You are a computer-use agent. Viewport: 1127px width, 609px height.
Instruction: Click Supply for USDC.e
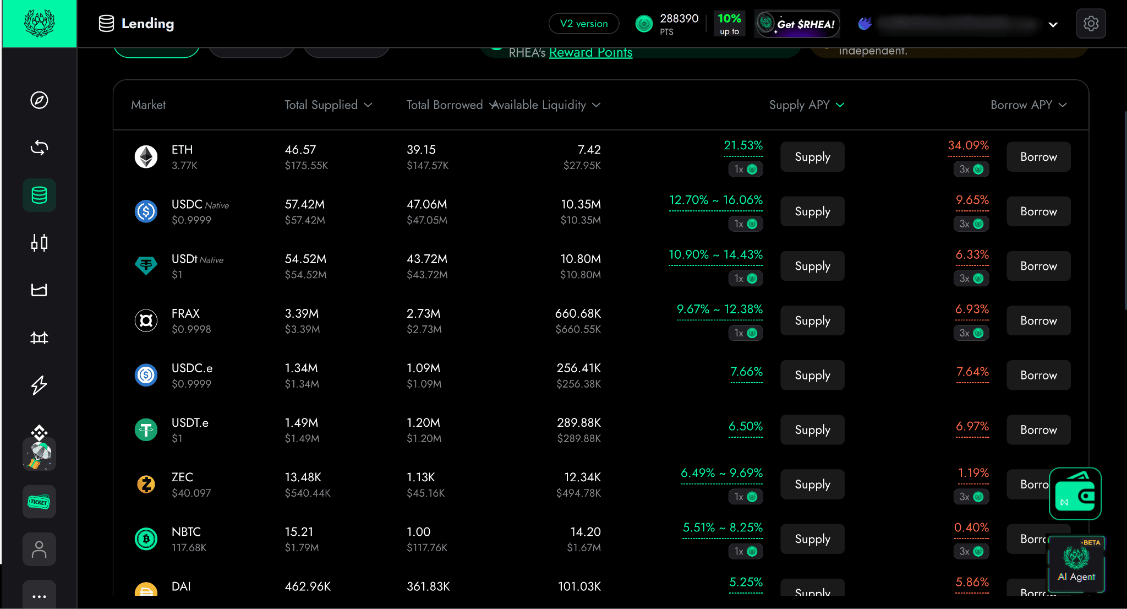pos(812,375)
